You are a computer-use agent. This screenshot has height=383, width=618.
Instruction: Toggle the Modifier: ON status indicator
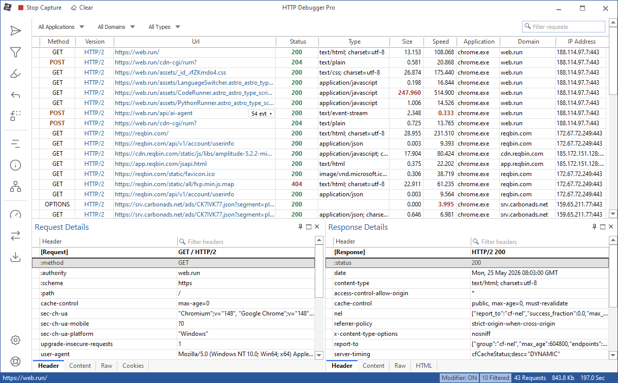tap(459, 378)
